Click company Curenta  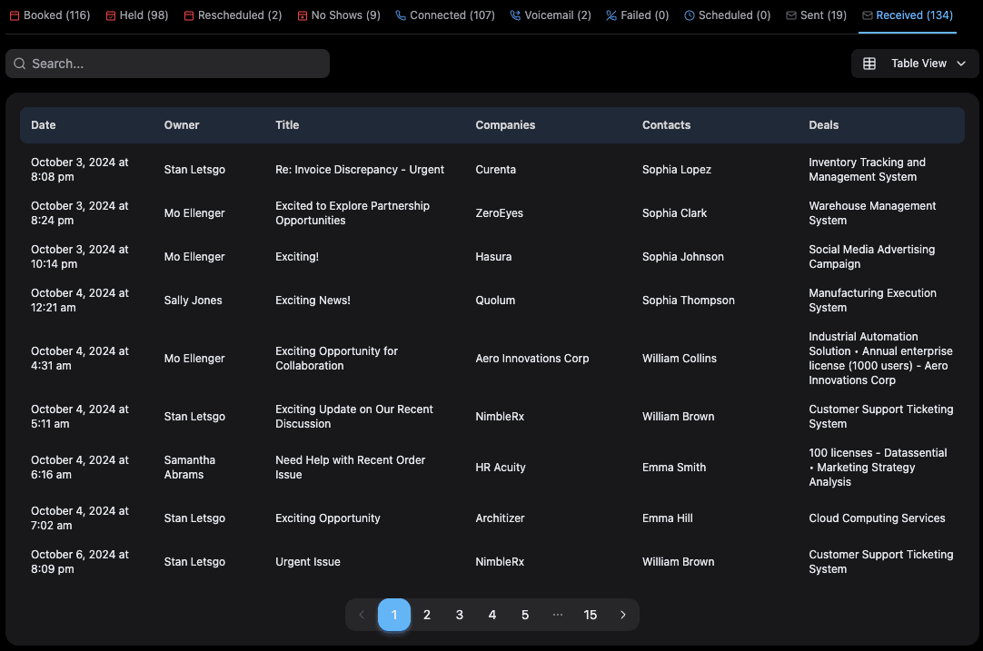(496, 170)
